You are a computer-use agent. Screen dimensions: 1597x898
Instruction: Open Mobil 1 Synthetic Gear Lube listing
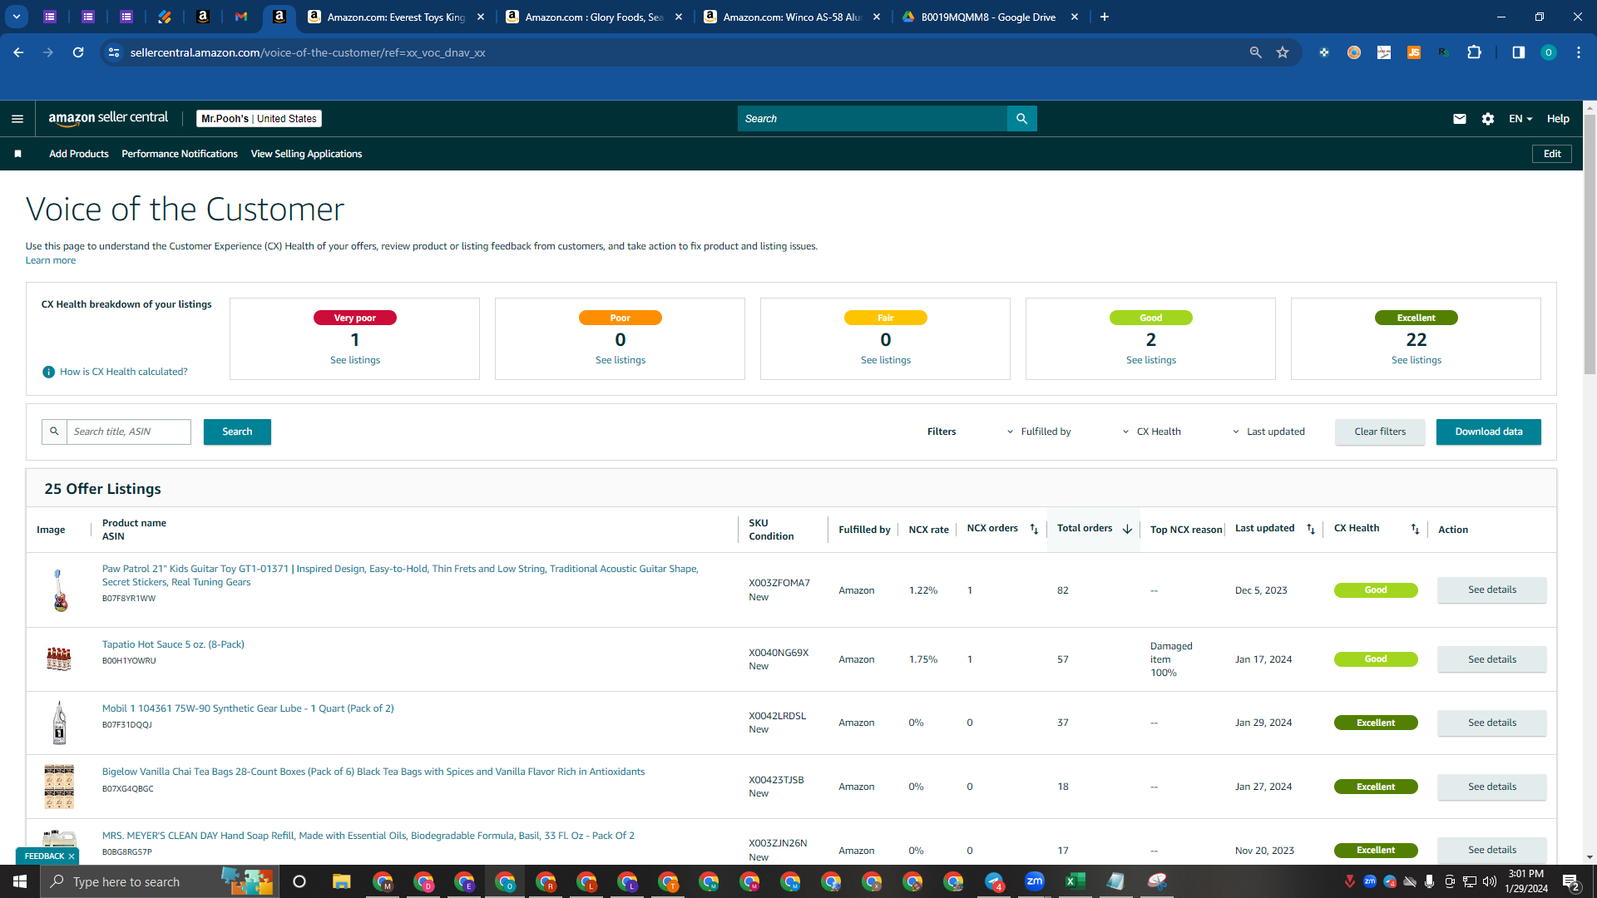[x=248, y=708]
